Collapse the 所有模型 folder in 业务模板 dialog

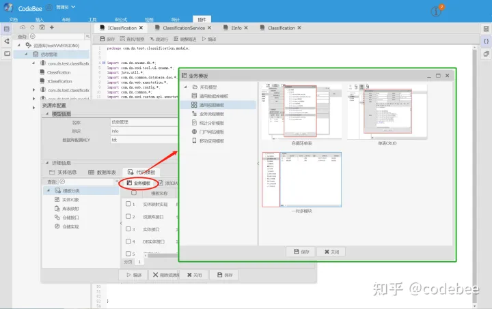click(x=185, y=87)
